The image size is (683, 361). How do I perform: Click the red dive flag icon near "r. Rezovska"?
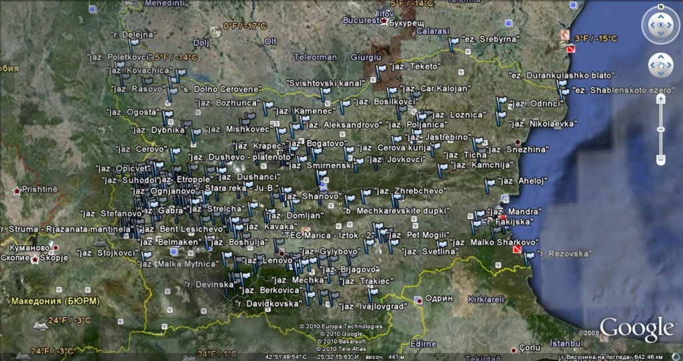(517, 250)
